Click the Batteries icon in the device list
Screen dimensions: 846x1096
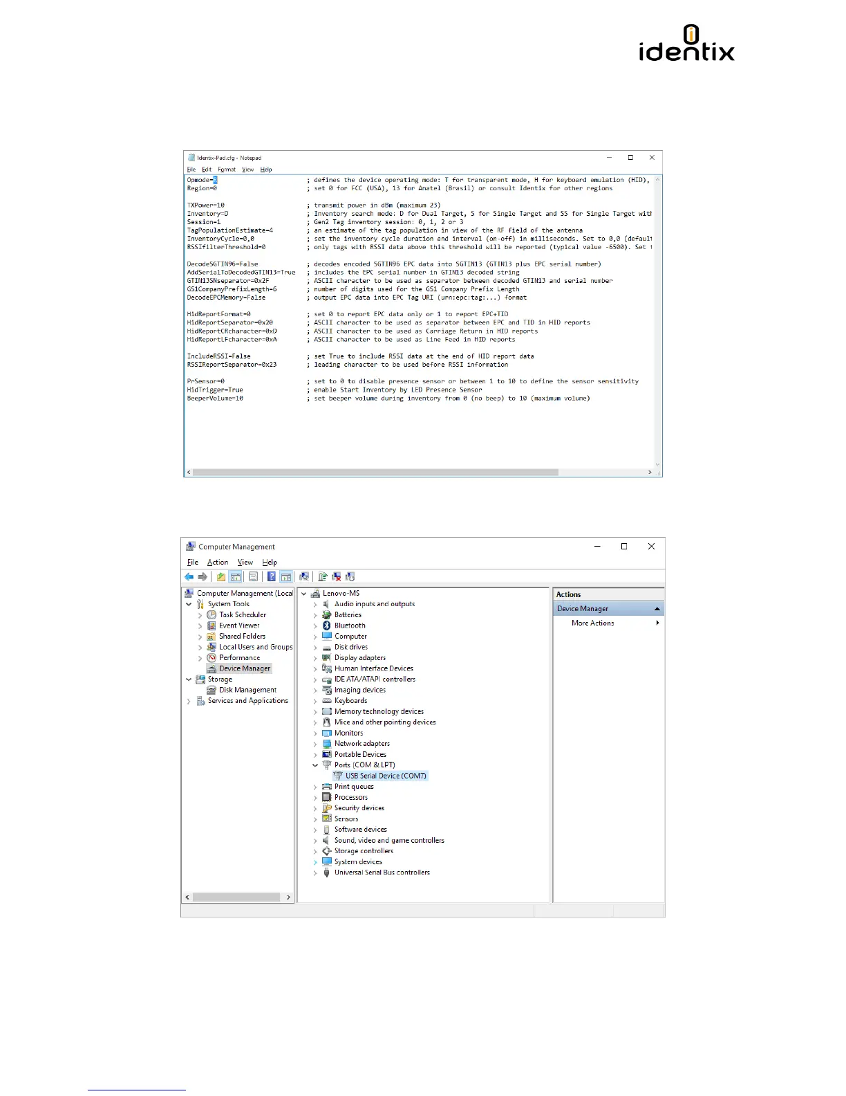(x=327, y=614)
